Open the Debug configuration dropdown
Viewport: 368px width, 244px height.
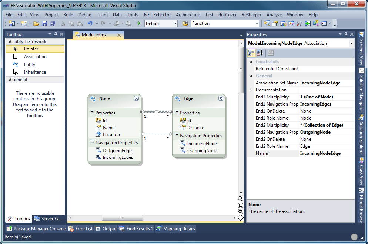(x=175, y=23)
